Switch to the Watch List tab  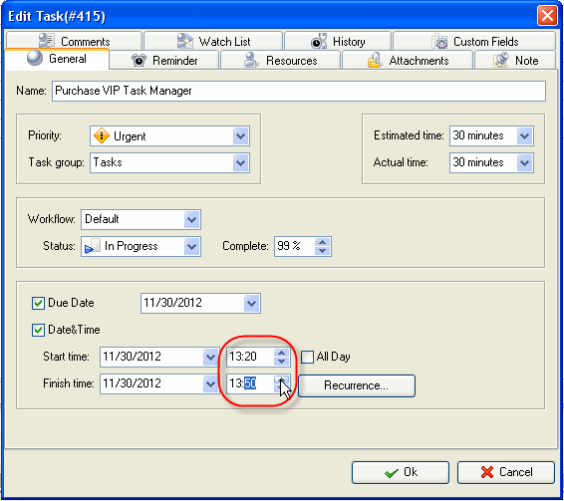(213, 41)
